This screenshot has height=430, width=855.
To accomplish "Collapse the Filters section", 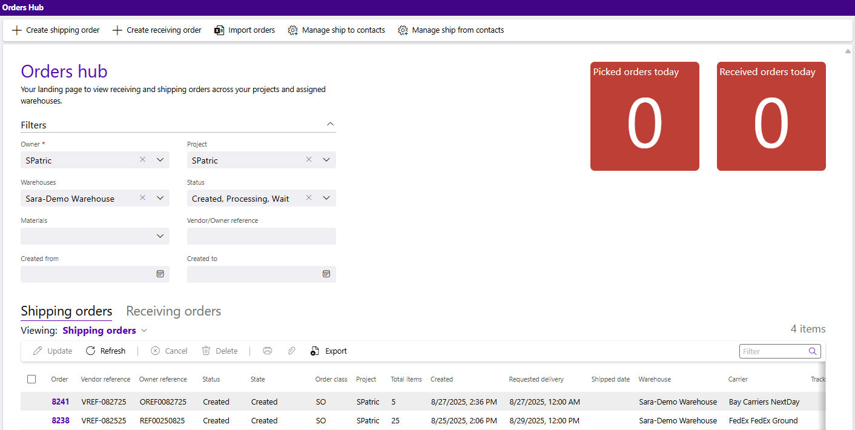I will click(330, 124).
